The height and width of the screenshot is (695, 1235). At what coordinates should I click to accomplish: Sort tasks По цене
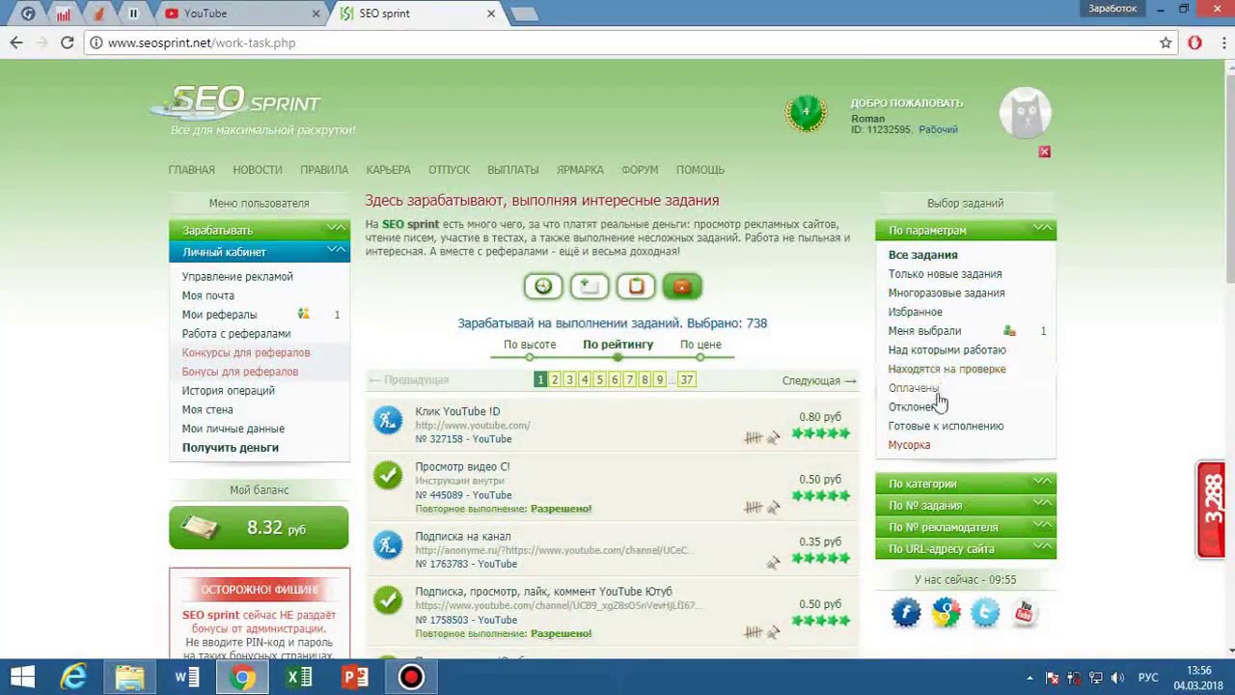click(x=700, y=345)
